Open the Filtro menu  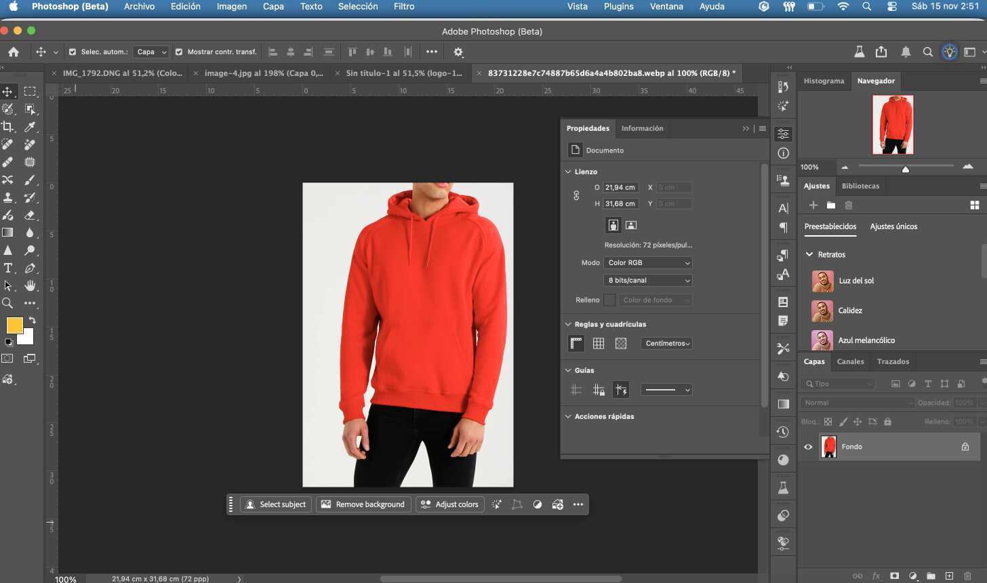click(x=403, y=7)
